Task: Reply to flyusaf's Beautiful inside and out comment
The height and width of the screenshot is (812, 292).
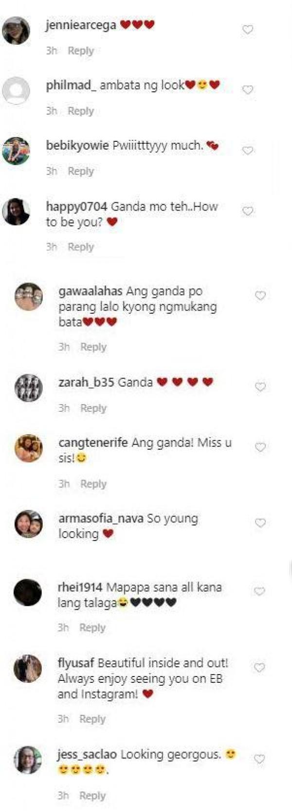Action: [x=92, y=719]
